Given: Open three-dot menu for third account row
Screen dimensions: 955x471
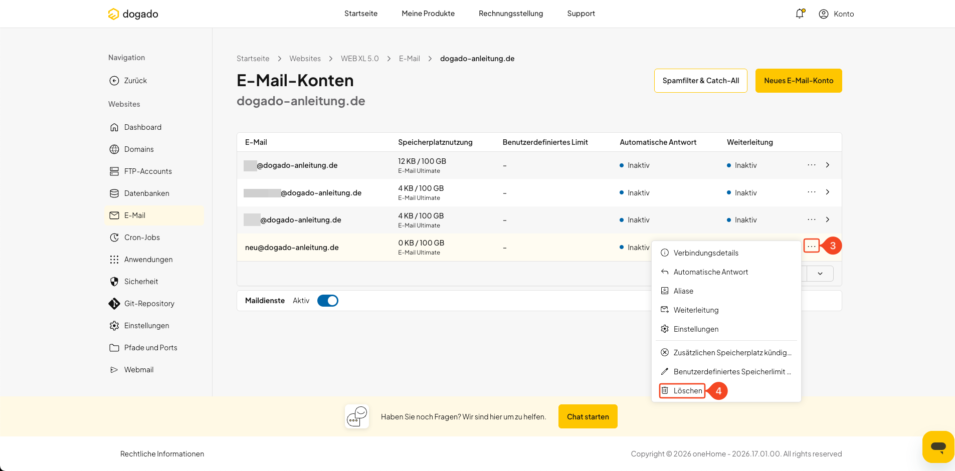Looking at the screenshot, I should click(812, 219).
